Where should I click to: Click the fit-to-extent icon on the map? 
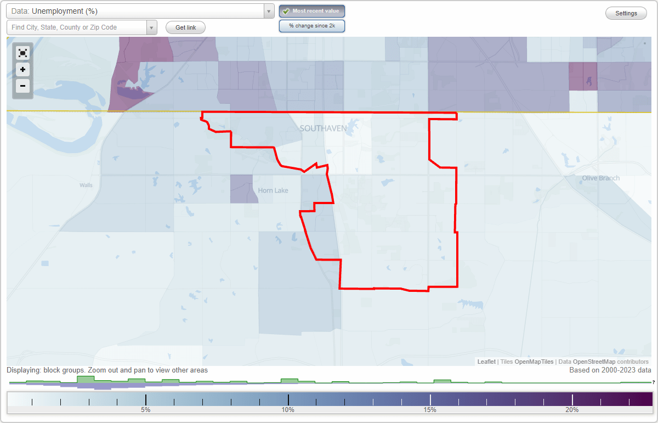[x=22, y=53]
